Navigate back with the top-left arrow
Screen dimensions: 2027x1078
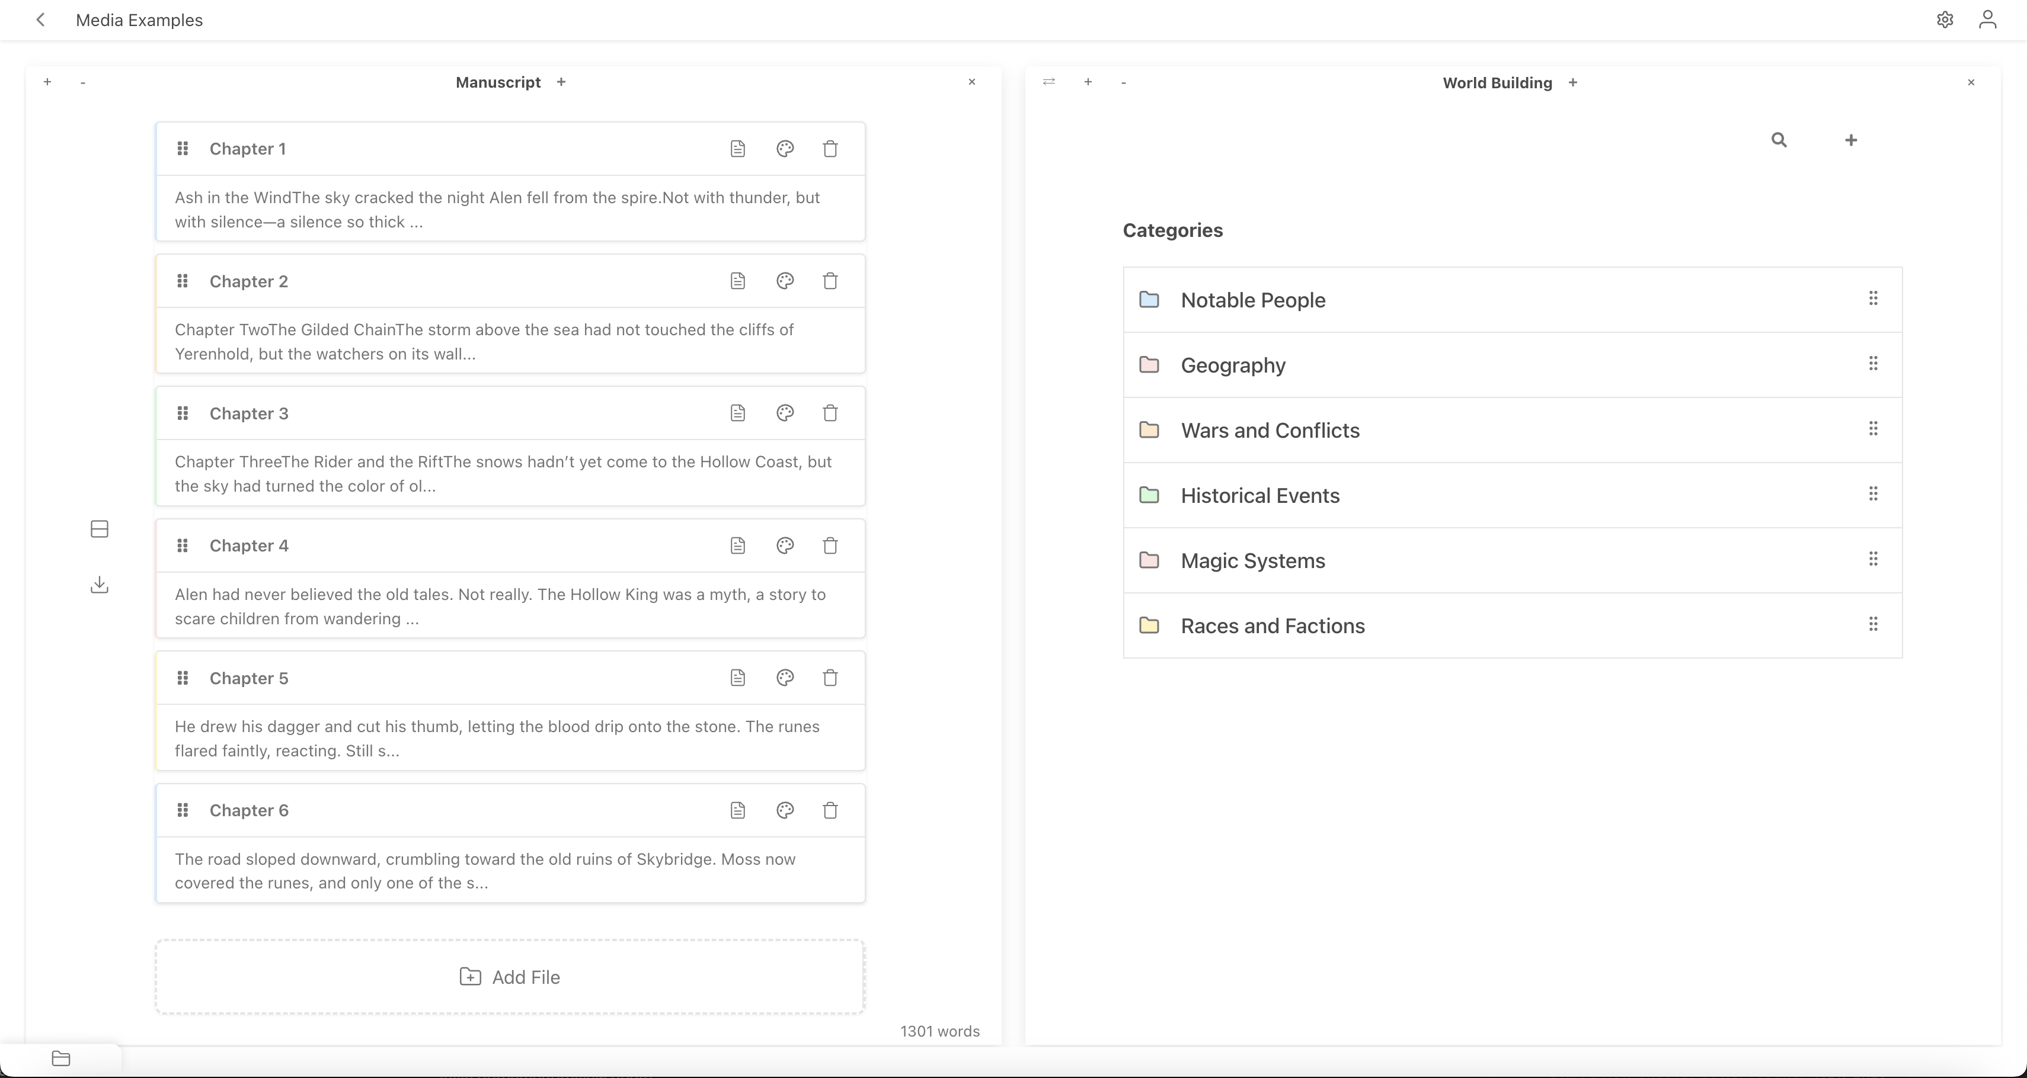point(41,20)
